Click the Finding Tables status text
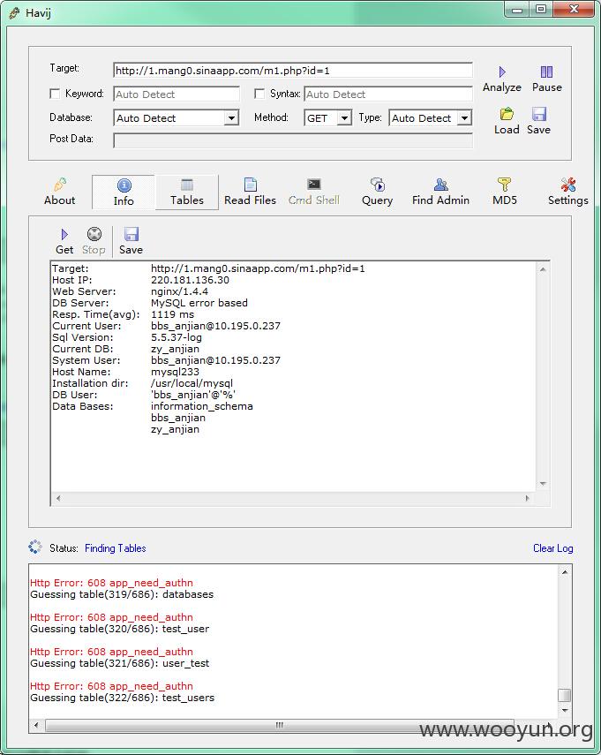Image resolution: width=601 pixels, height=755 pixels. tap(116, 548)
